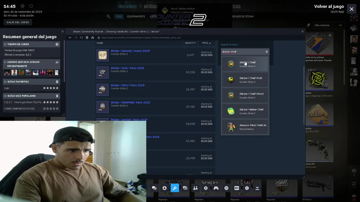Choose 'Sticker | Chief' search suggestion
Viewport: 360px width, 202px height.
[x=245, y=64]
